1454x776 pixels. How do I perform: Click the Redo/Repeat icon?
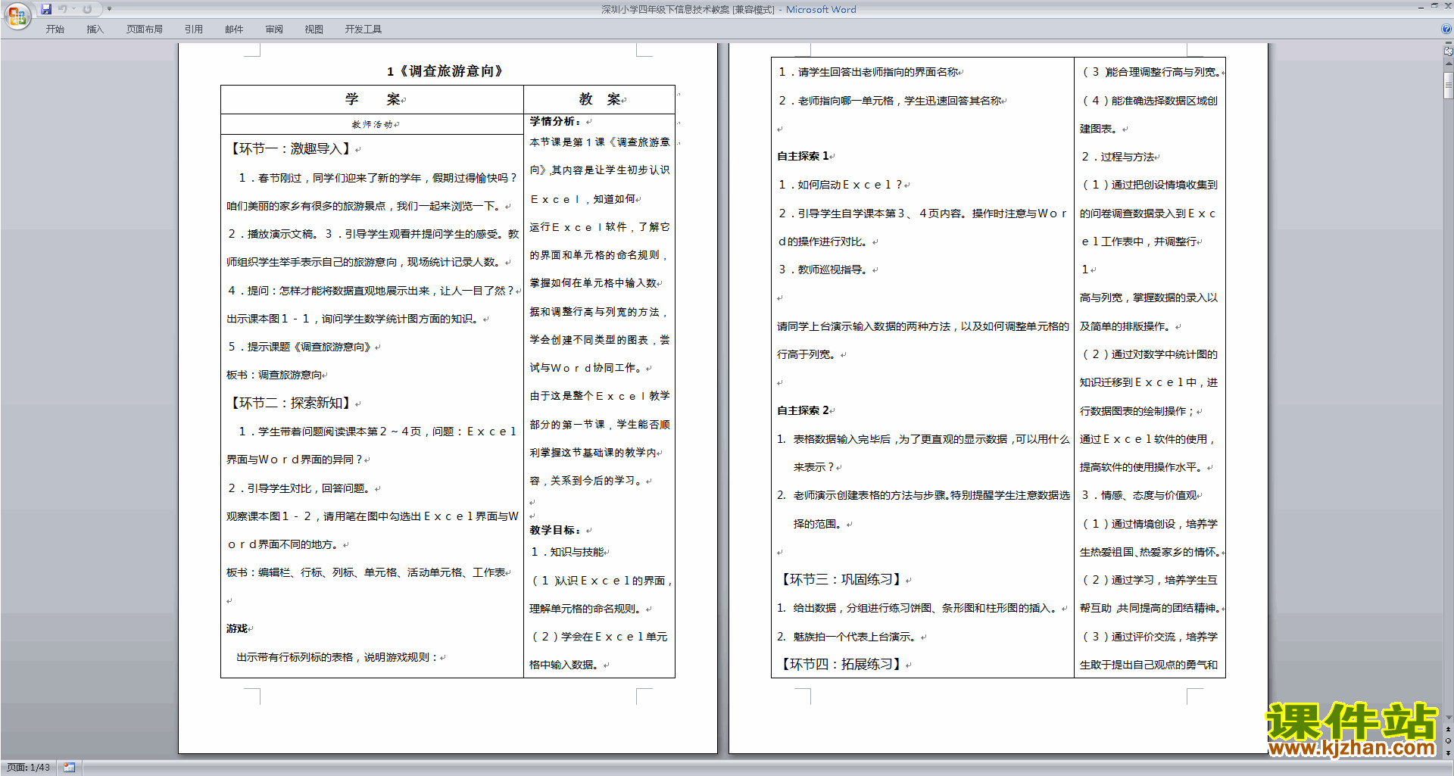click(87, 9)
